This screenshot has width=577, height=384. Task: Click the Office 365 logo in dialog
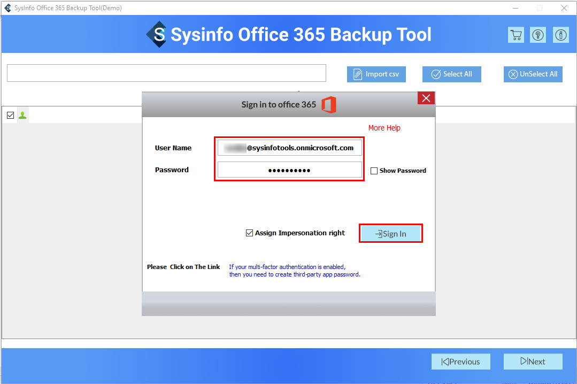pos(329,105)
